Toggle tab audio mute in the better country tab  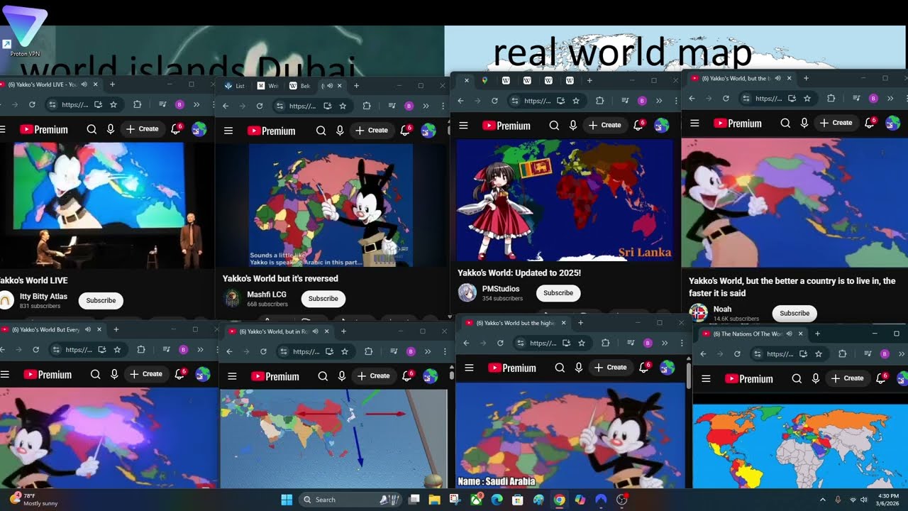[x=777, y=78]
